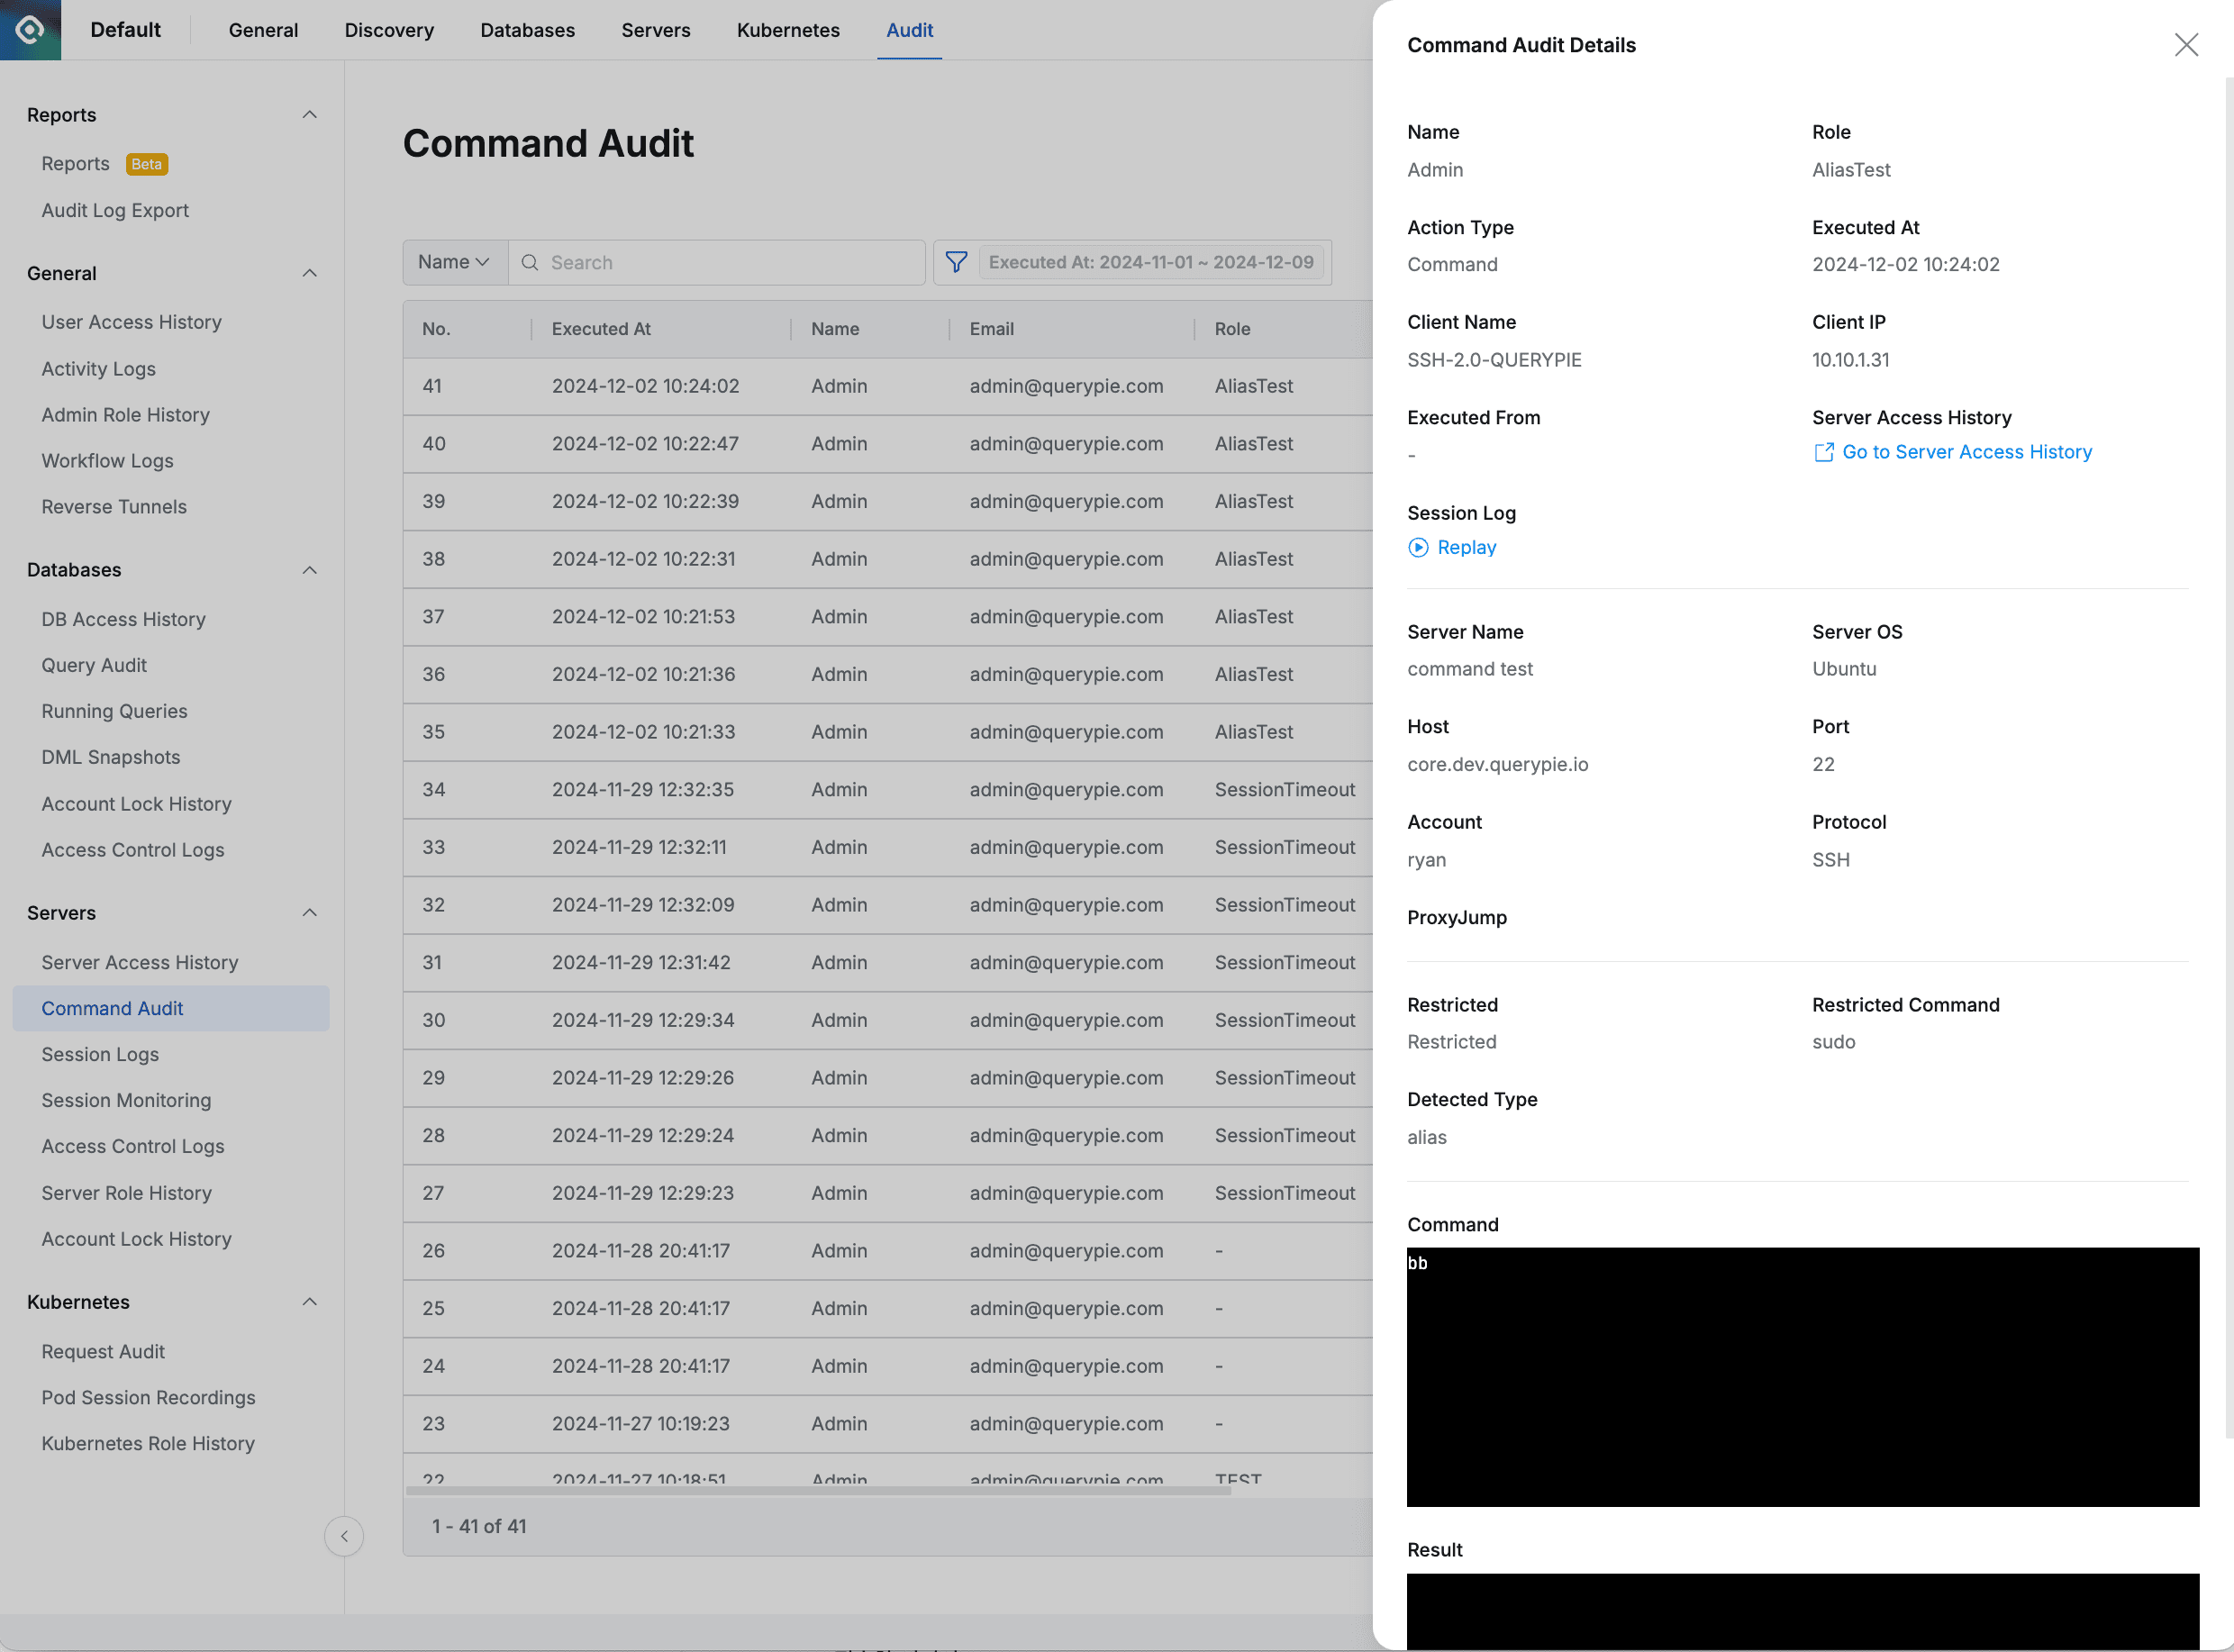
Task: Collapse the Kubernetes sidebar section
Action: tap(310, 1301)
